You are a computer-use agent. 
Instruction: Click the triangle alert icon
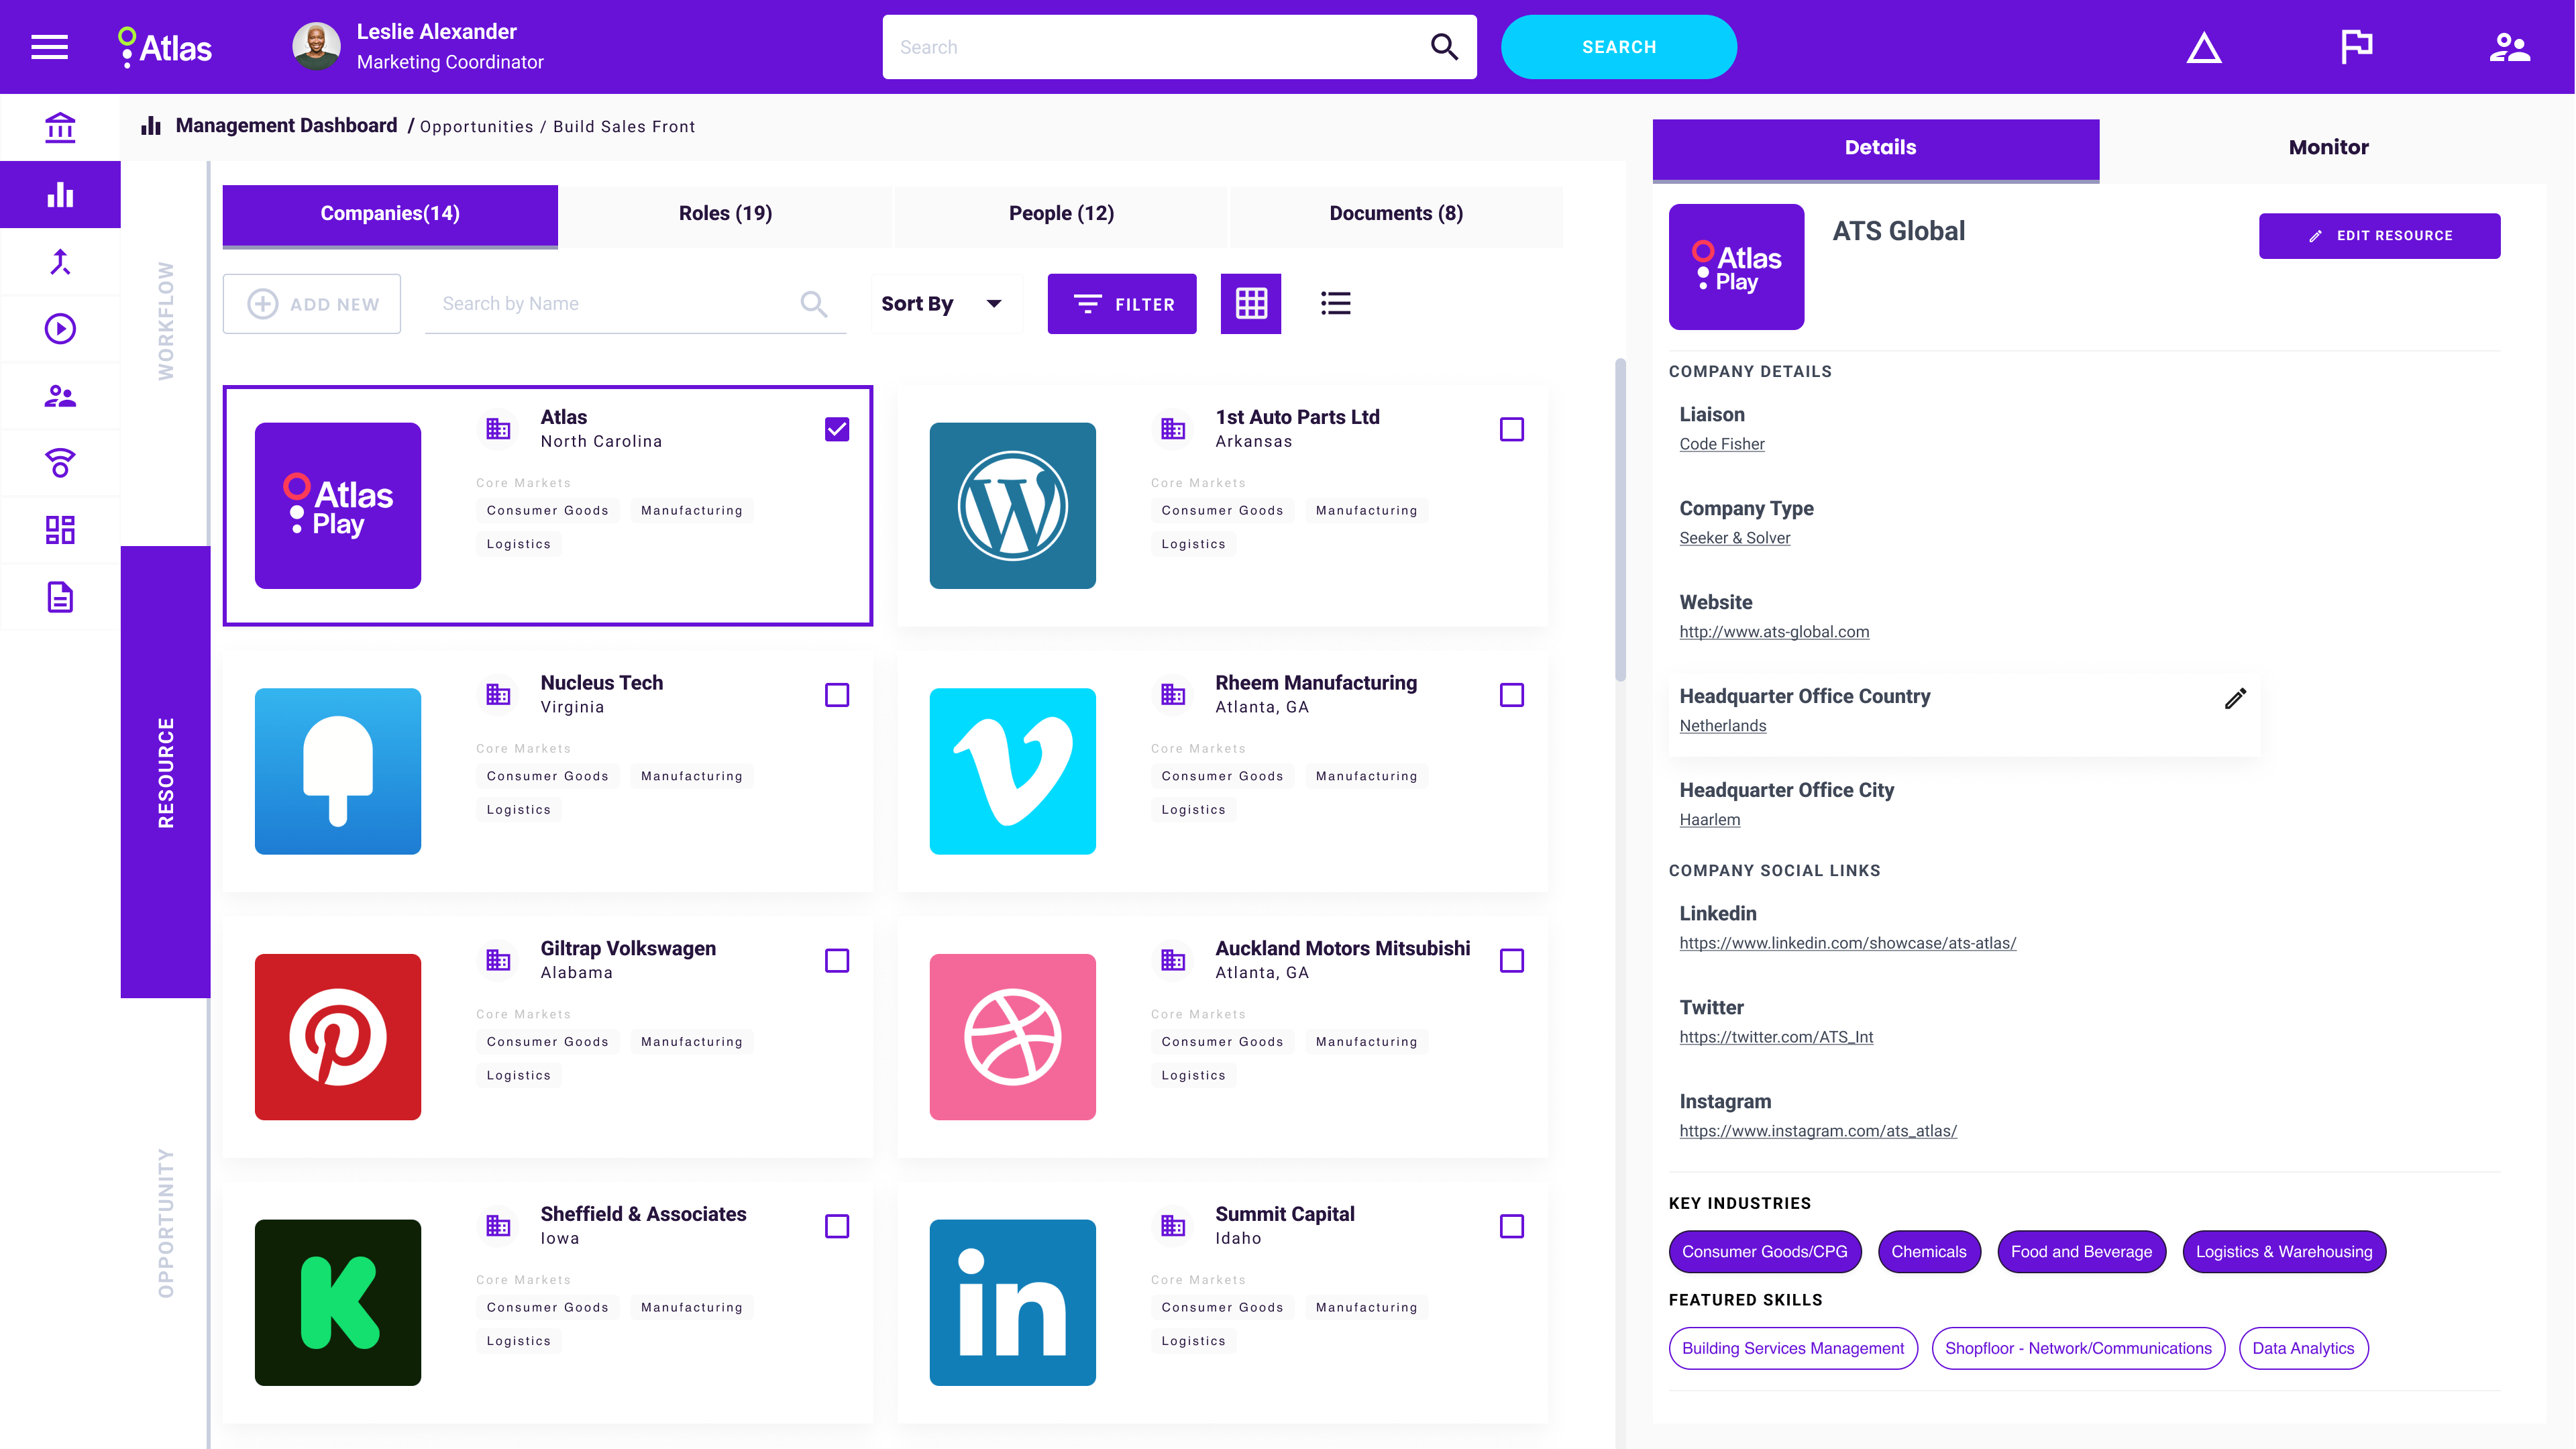(2203, 47)
